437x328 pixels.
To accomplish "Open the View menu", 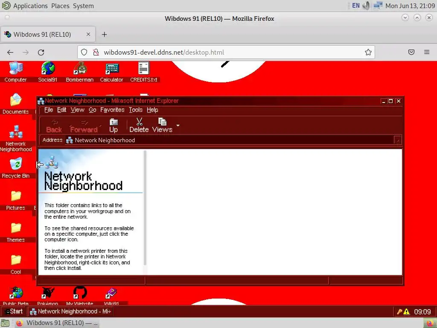I will pos(78,110).
